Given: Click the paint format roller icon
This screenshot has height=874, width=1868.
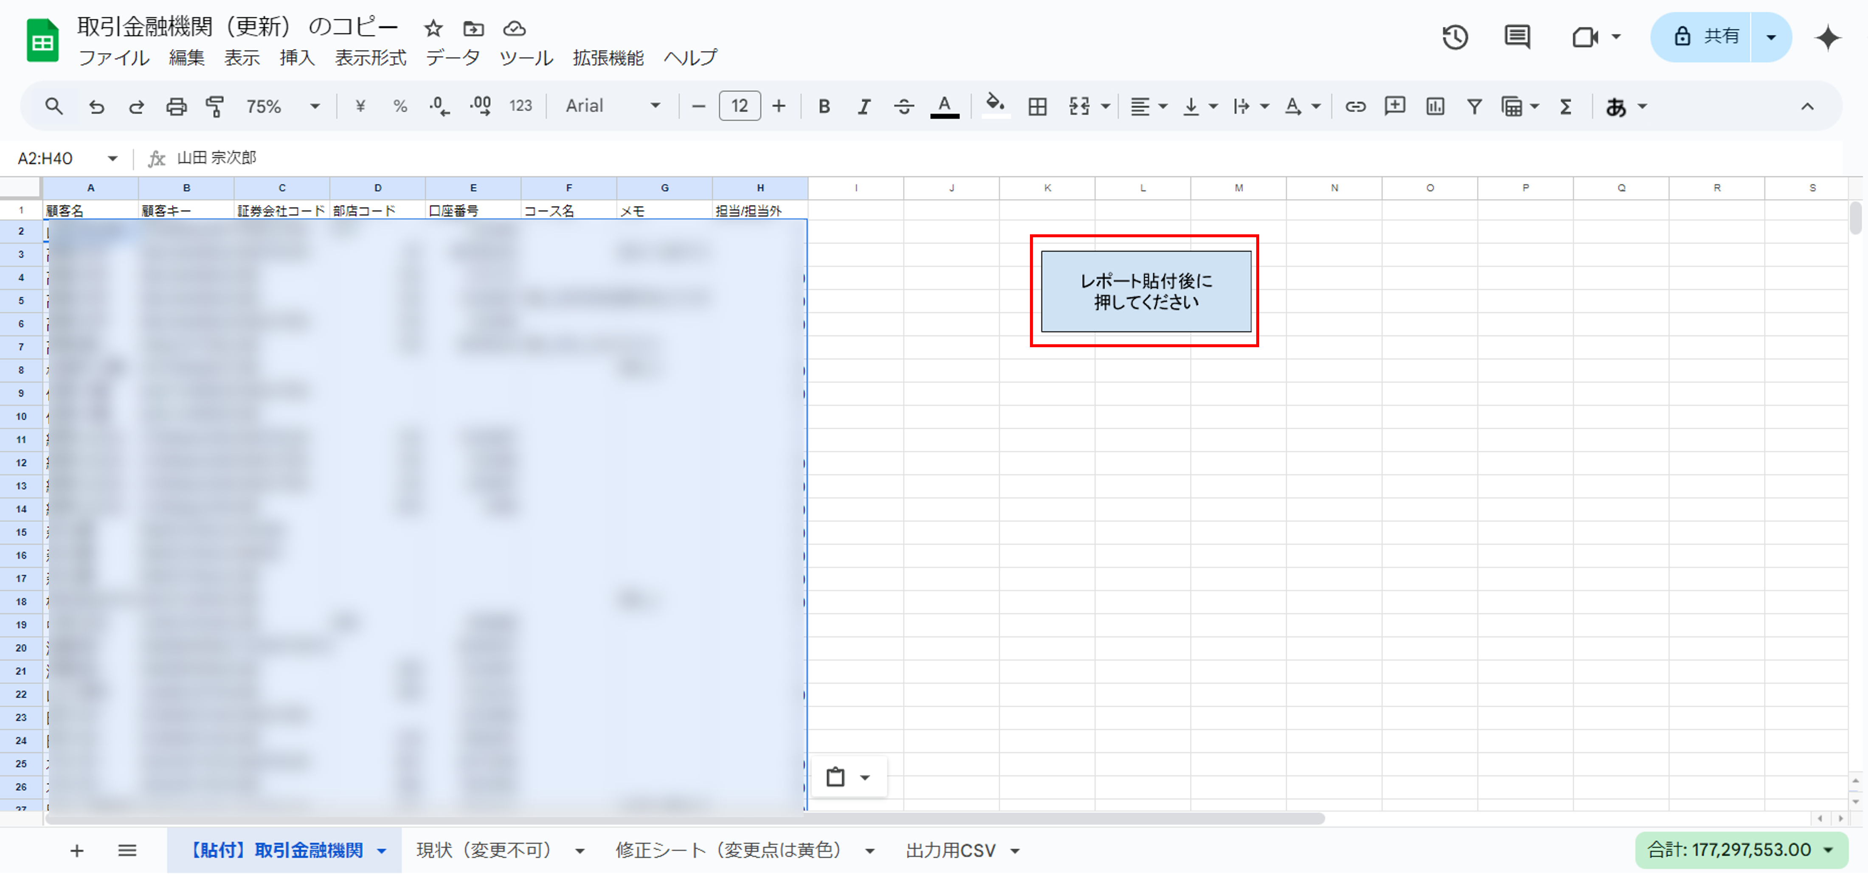Looking at the screenshot, I should [x=215, y=107].
